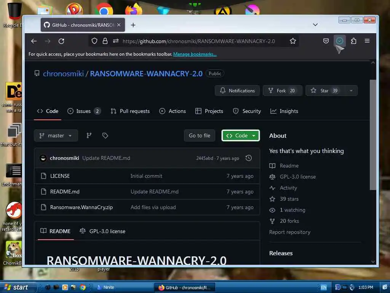This screenshot has height=293, width=390.
Task: Open the Projects tab
Action: click(x=209, y=111)
